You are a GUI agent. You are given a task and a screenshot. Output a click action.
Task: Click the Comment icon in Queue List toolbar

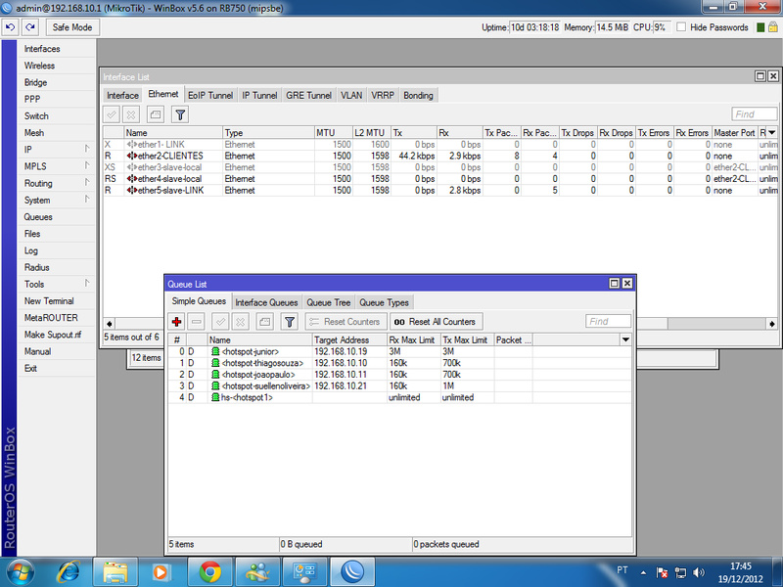pyautogui.click(x=264, y=322)
